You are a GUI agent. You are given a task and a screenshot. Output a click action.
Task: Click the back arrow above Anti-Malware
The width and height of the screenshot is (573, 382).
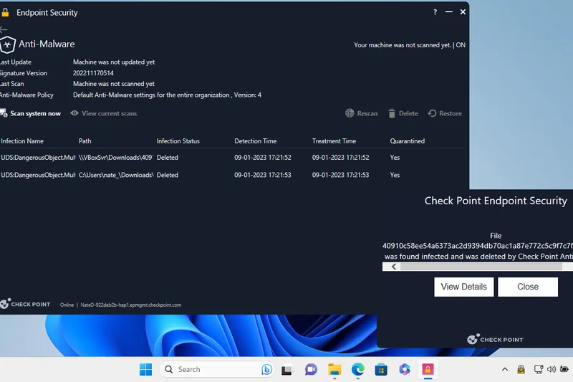point(4,29)
